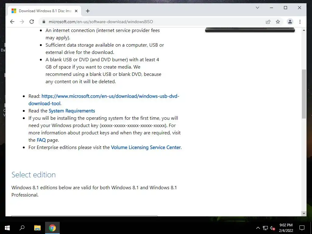Minimize the Chrome window

point(271,8)
